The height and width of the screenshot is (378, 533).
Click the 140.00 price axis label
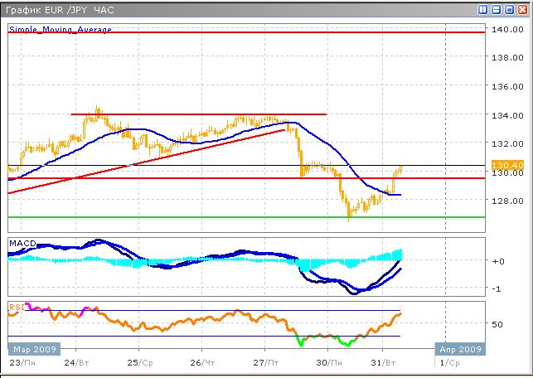point(503,30)
